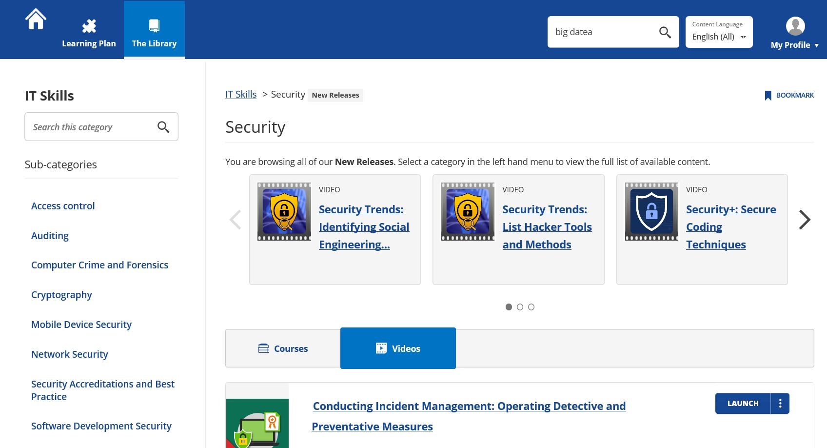Image resolution: width=827 pixels, height=448 pixels.
Task: Open Learning Plan menu label
Action: point(89,43)
